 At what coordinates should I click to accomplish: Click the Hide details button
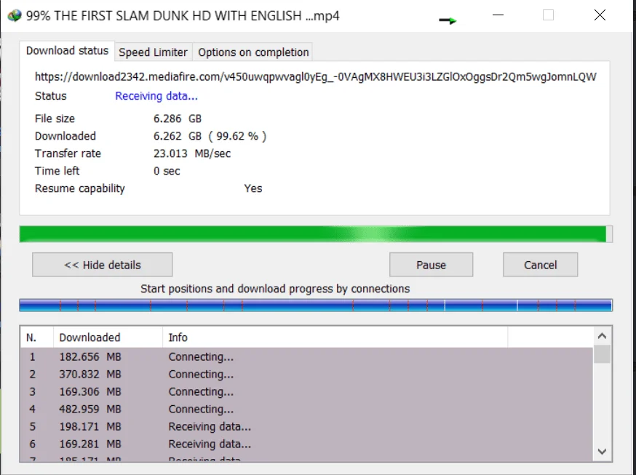tap(102, 265)
